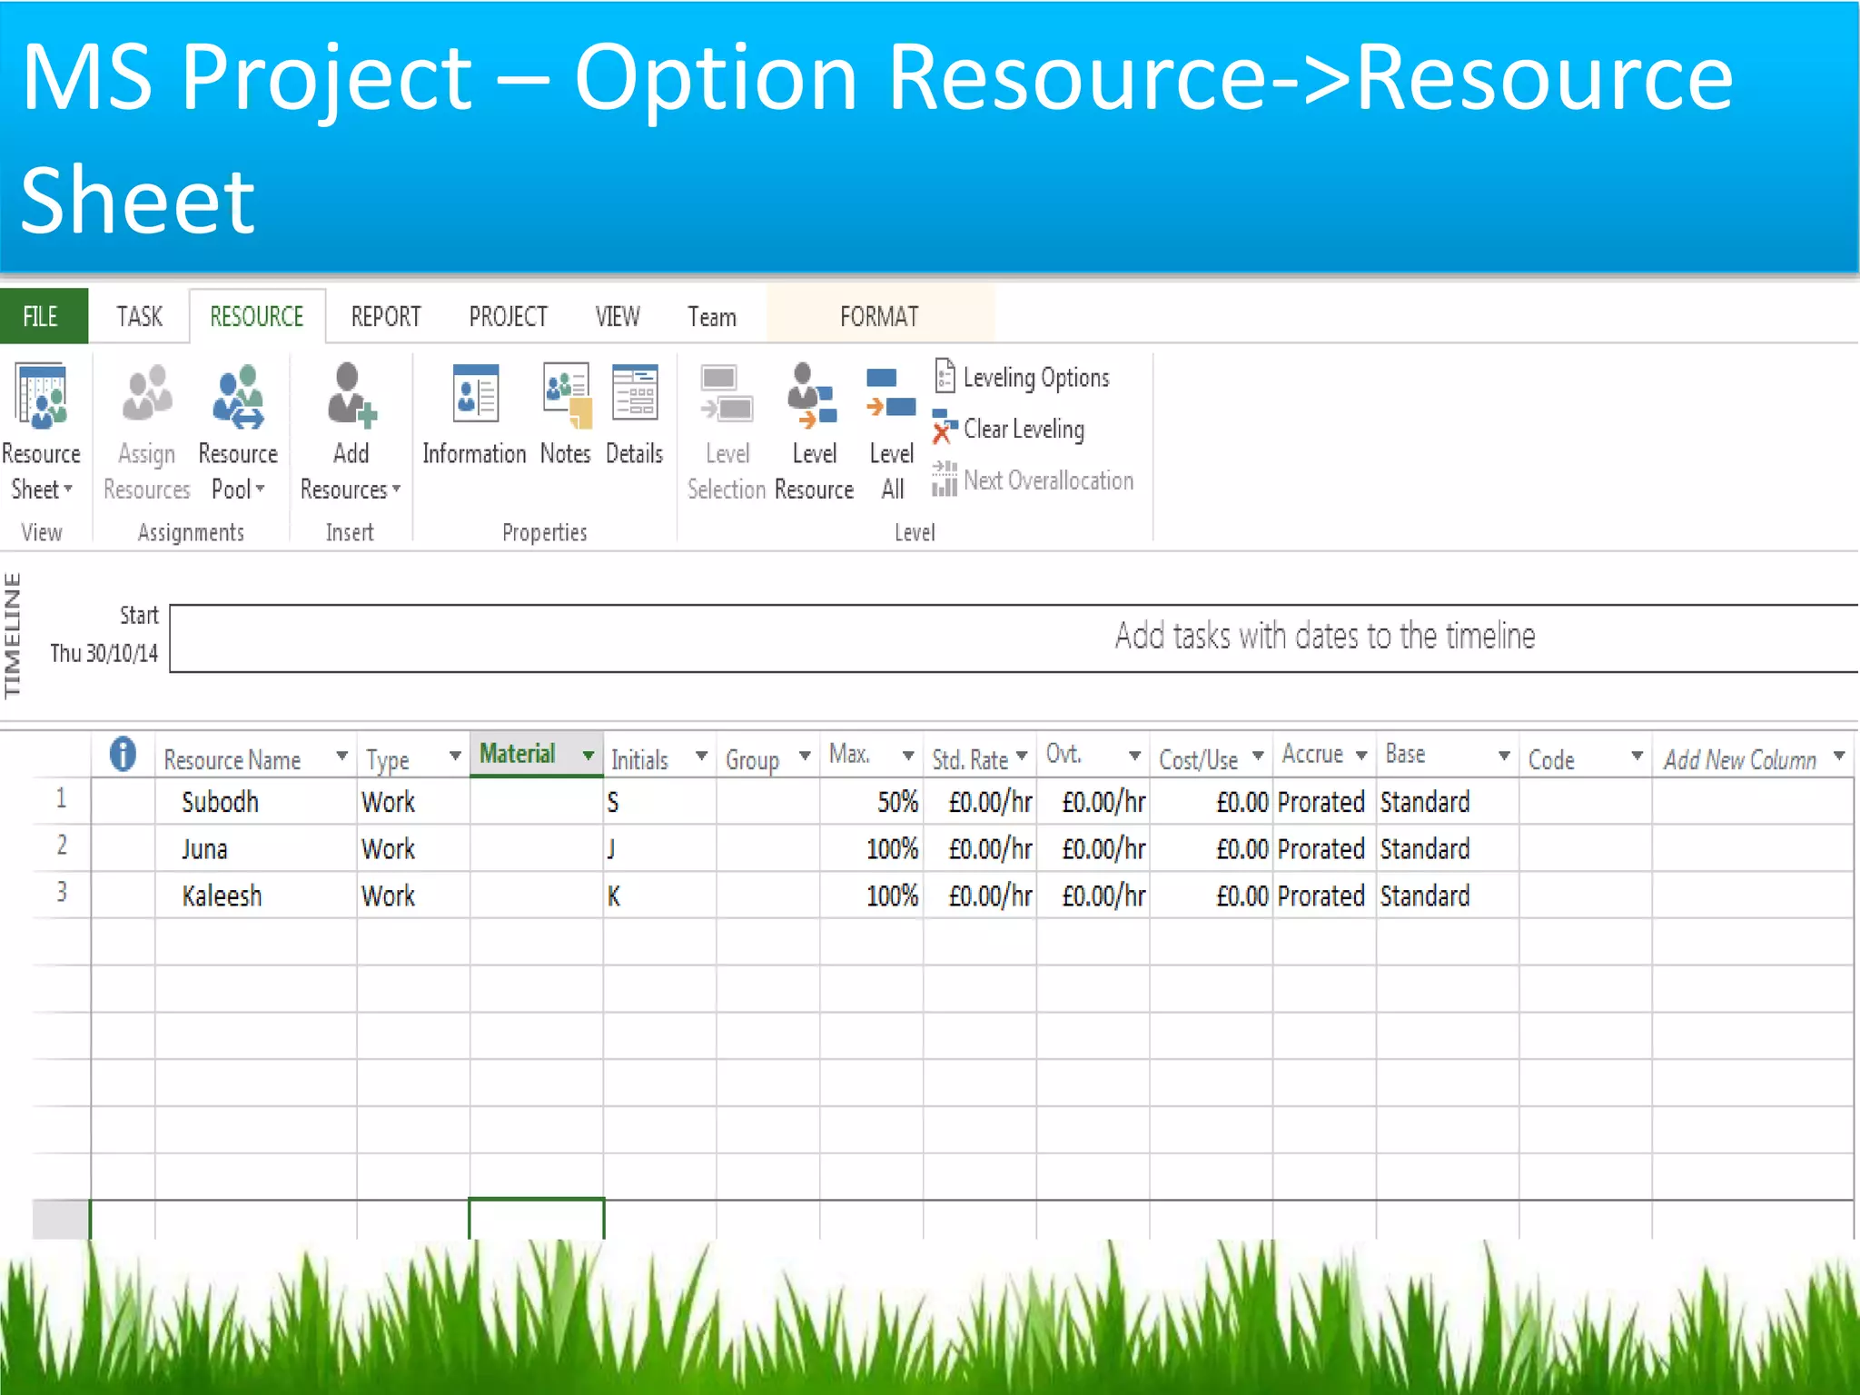Click Clear Leveling

coord(1009,429)
